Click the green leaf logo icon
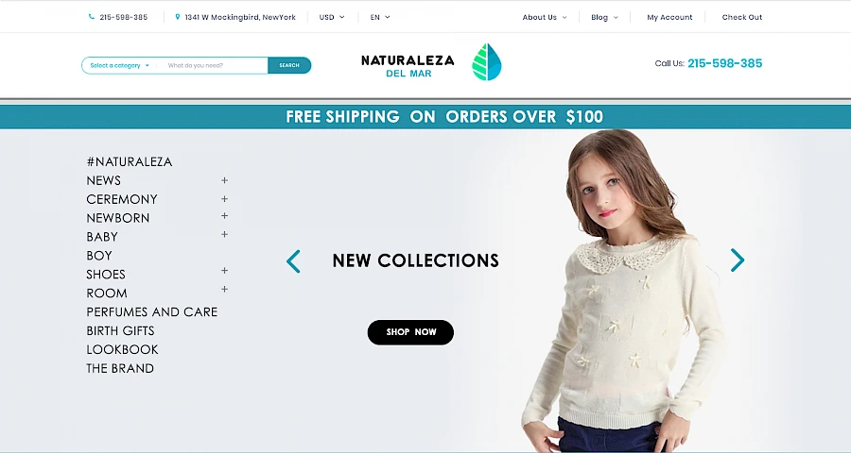Image resolution: width=851 pixels, height=453 pixels. (487, 61)
